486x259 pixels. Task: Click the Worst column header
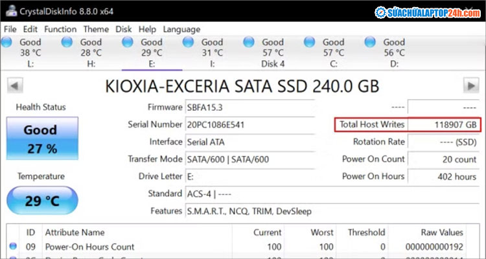tap(322, 232)
